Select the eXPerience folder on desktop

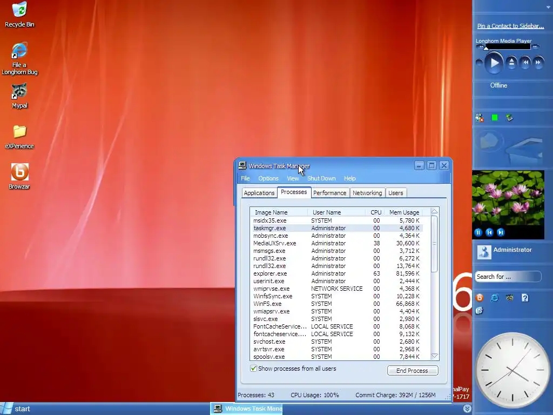[19, 137]
